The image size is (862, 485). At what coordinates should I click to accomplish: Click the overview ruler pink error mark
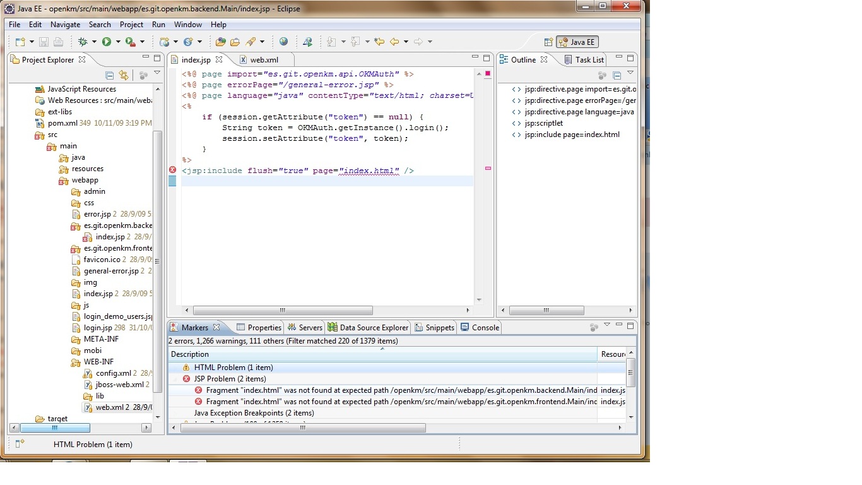[x=488, y=169]
